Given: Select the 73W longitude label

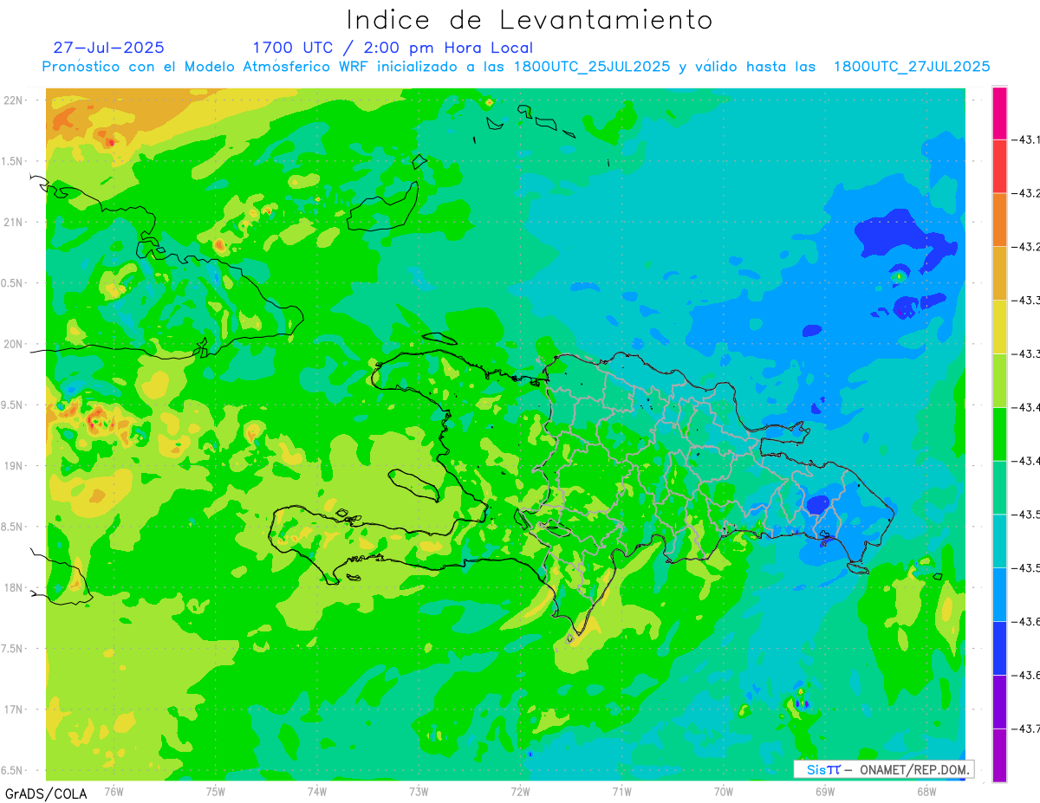Looking at the screenshot, I should pos(419,792).
